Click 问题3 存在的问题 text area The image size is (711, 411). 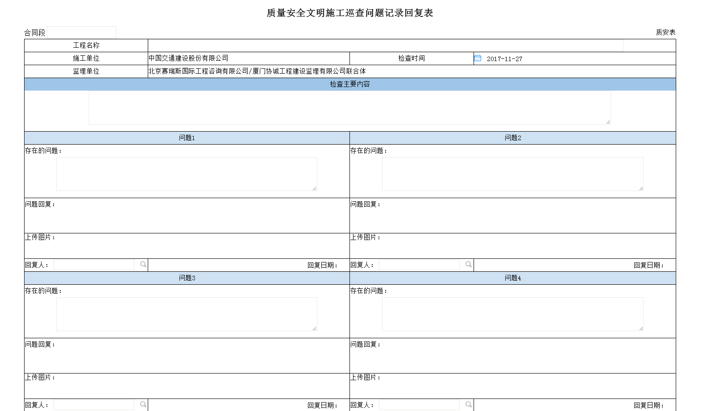tap(187, 314)
